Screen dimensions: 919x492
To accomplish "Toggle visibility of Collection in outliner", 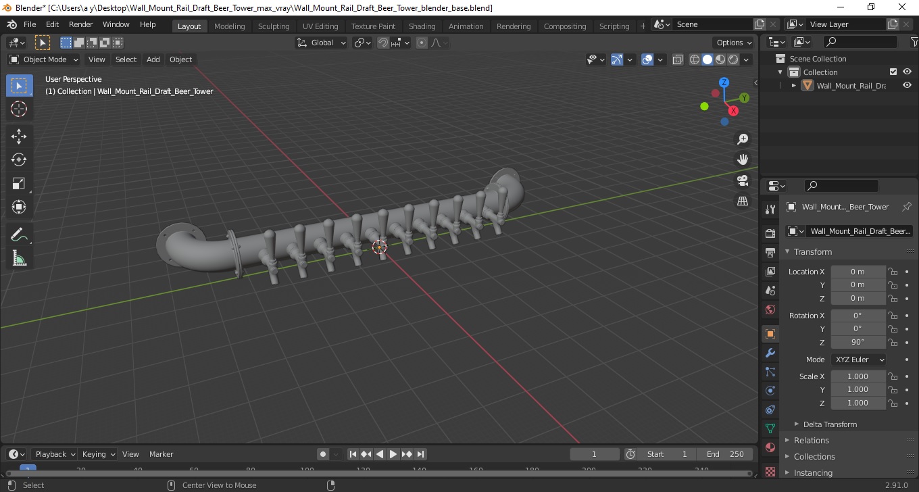I will tap(907, 72).
